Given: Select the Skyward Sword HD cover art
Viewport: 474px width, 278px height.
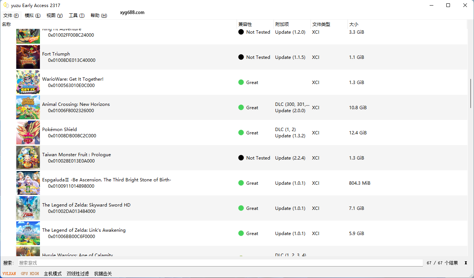Looking at the screenshot, I should pyautogui.click(x=28, y=208).
